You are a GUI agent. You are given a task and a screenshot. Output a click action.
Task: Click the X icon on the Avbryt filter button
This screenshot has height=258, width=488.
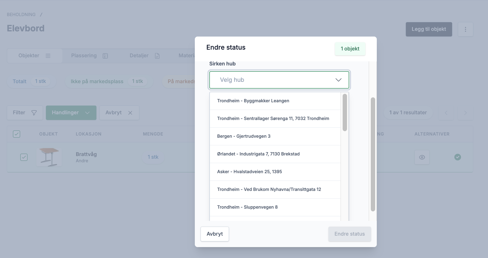(x=130, y=113)
